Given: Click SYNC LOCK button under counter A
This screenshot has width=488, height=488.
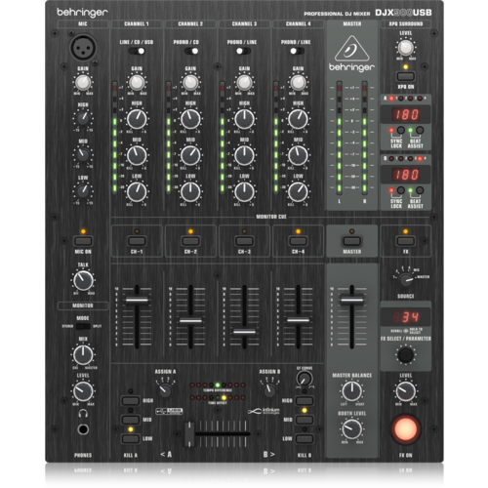Looking at the screenshot, I should point(401,130).
